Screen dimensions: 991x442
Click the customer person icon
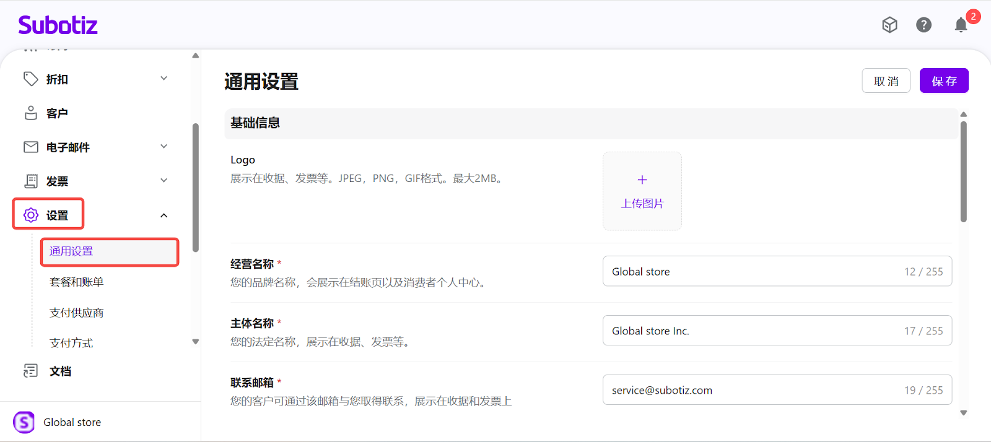pyautogui.click(x=30, y=113)
